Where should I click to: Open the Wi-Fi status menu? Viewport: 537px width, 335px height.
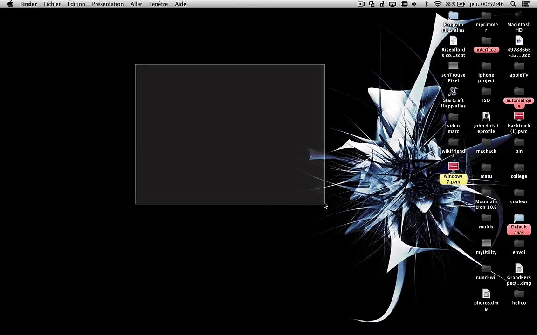point(437,4)
